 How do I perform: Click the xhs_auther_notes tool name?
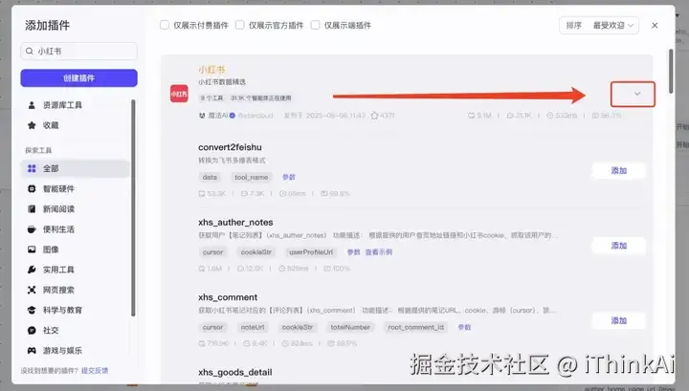click(235, 223)
